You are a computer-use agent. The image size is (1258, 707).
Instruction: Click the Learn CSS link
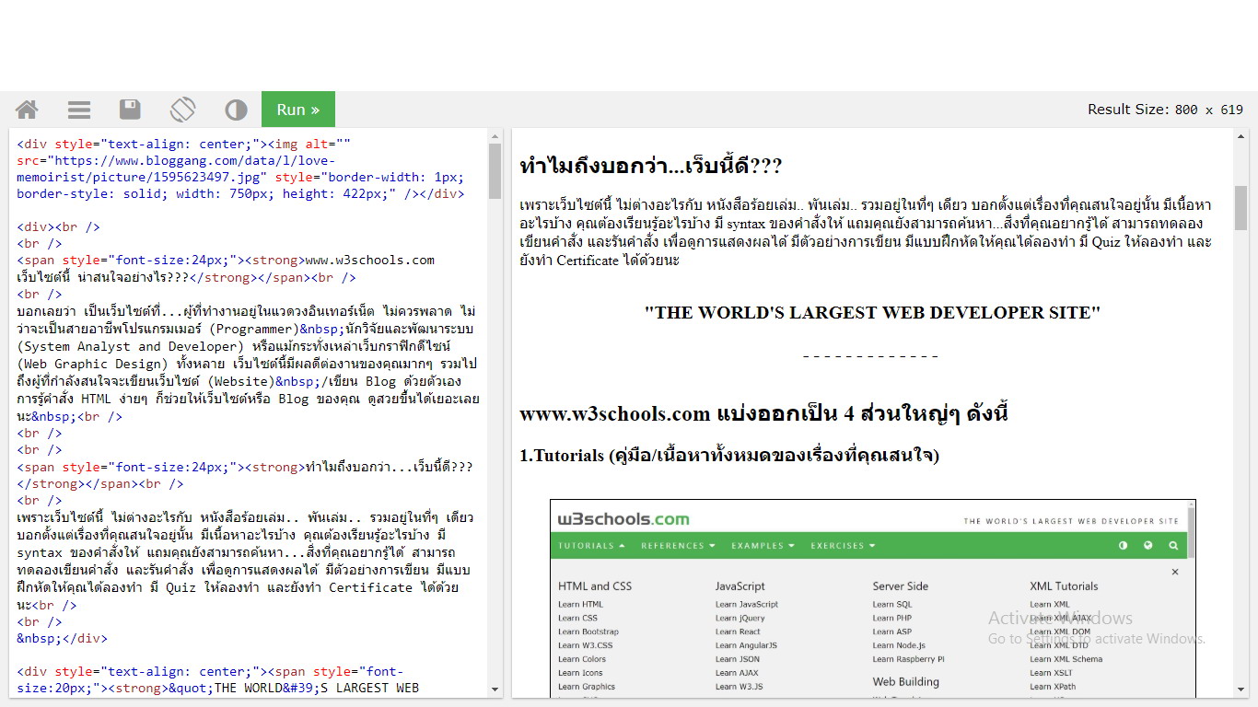pos(577,619)
